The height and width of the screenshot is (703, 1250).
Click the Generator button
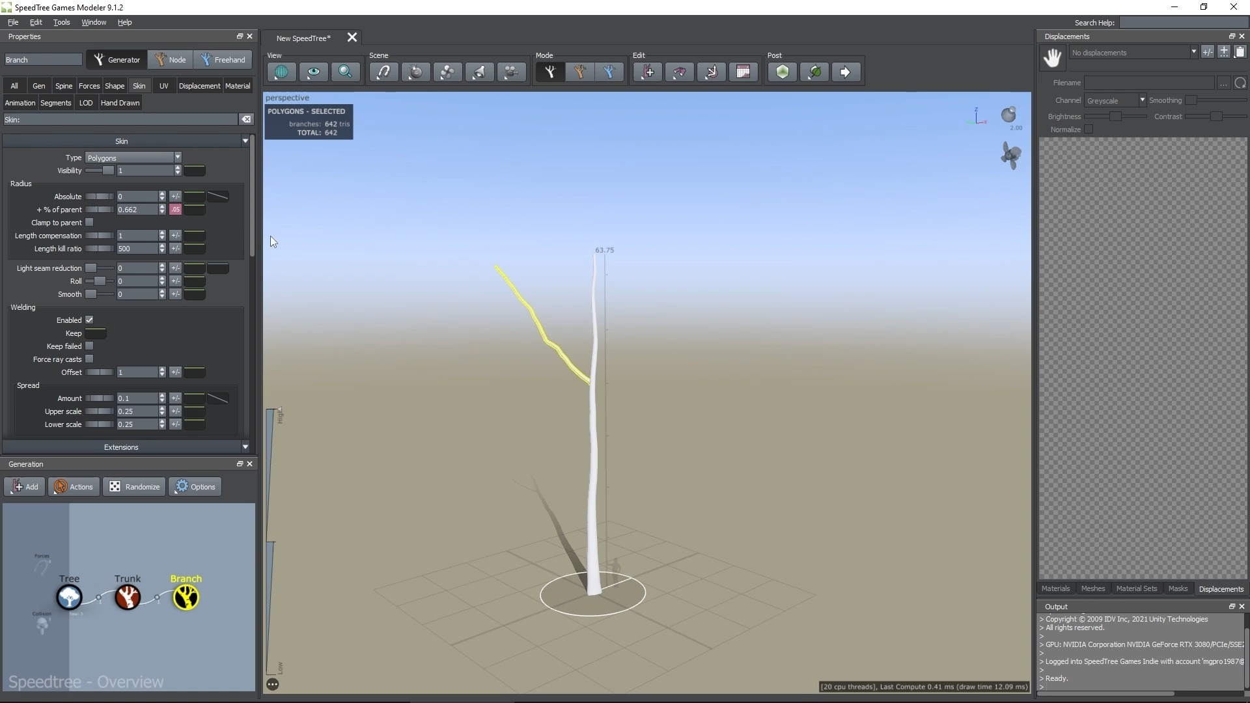(117, 60)
